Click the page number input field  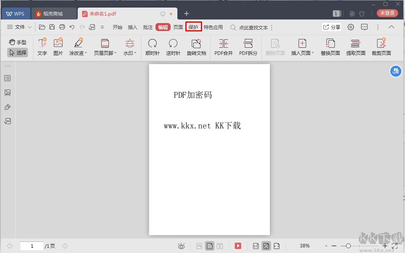click(31, 246)
